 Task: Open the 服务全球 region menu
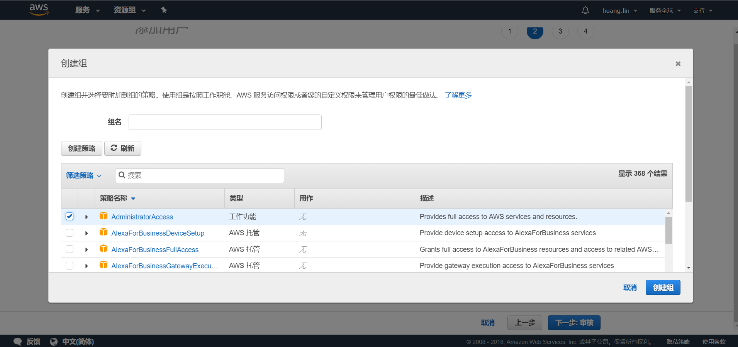point(665,10)
